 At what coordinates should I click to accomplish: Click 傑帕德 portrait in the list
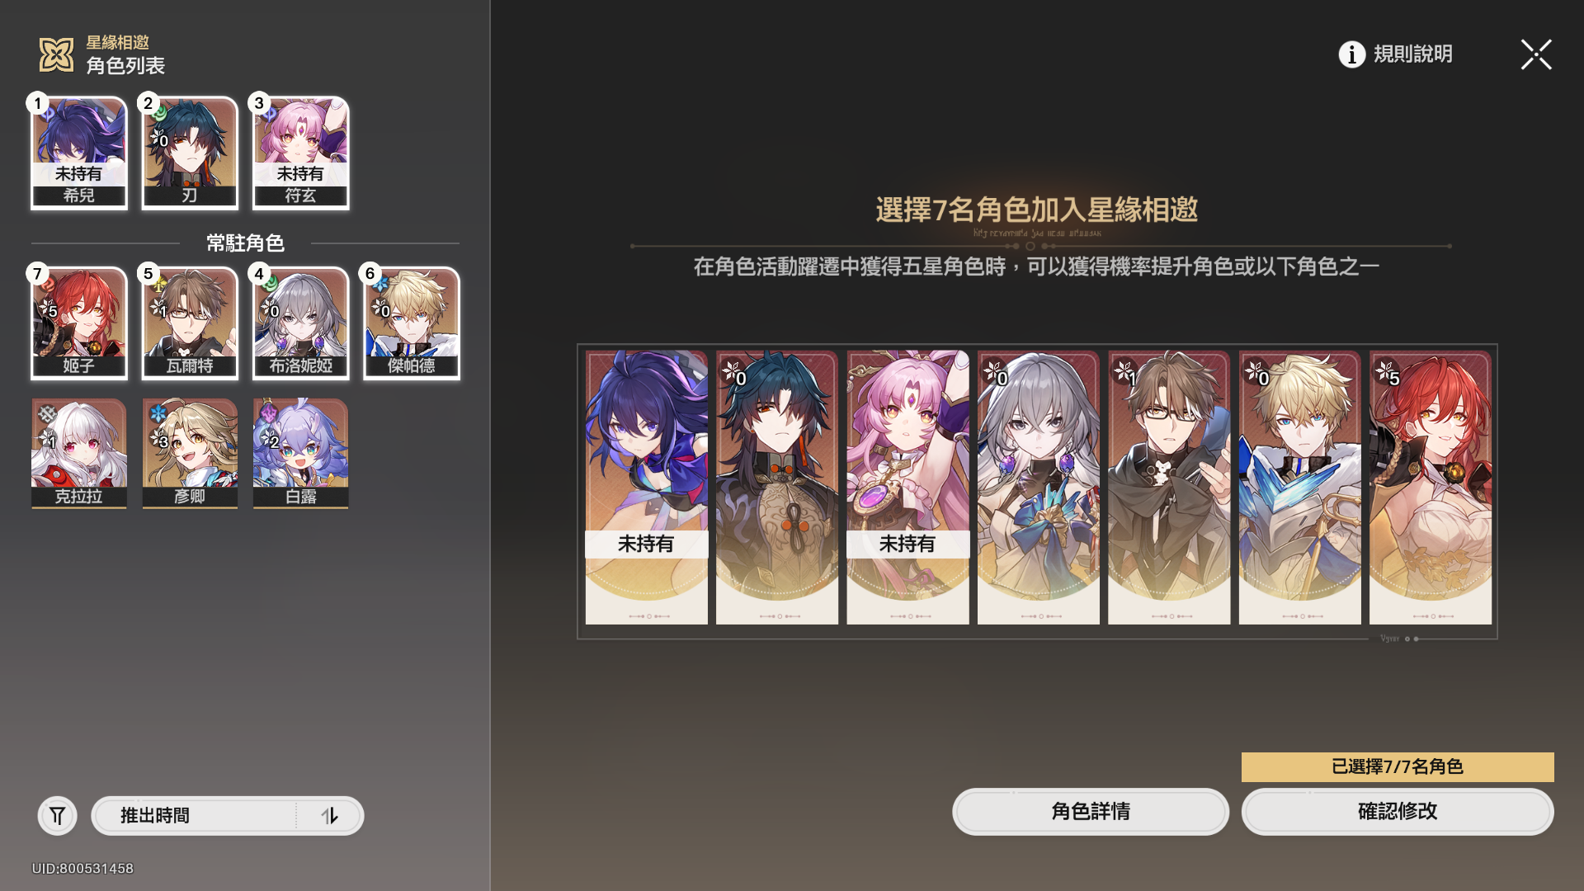[412, 323]
